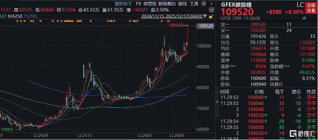Click the 2024/11/15-2025/12/17 date range link
318x140 pixels.
pos(172,16)
